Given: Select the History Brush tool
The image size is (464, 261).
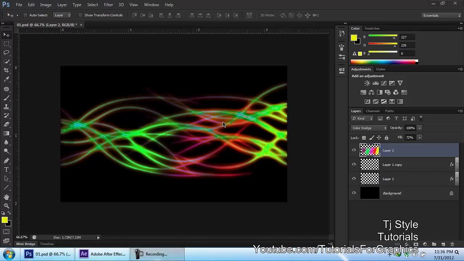Looking at the screenshot, I should [x=7, y=116].
